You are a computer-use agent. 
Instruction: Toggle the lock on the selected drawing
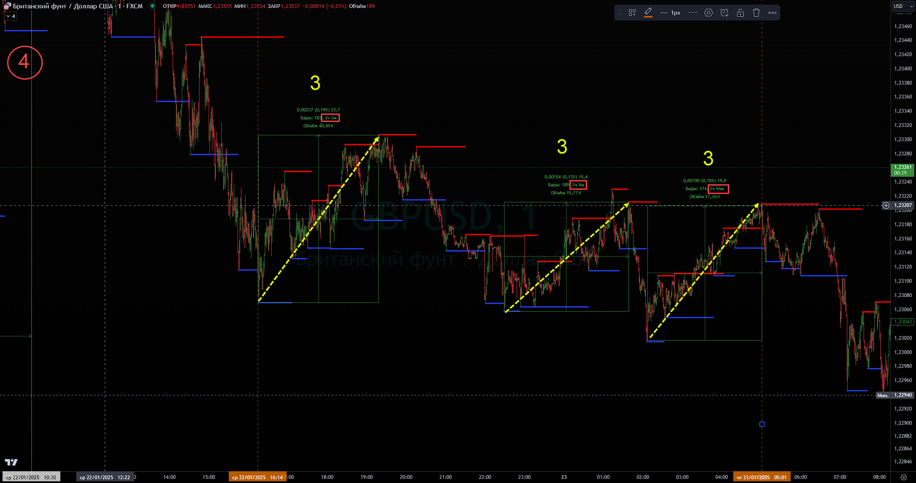(740, 13)
